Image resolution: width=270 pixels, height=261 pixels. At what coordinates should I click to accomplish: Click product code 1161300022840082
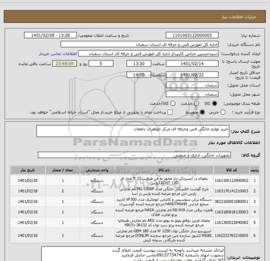232,223
